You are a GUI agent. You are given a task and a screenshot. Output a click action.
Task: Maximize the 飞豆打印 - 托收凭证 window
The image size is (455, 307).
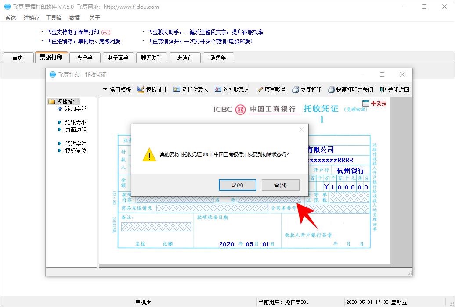pos(382,75)
